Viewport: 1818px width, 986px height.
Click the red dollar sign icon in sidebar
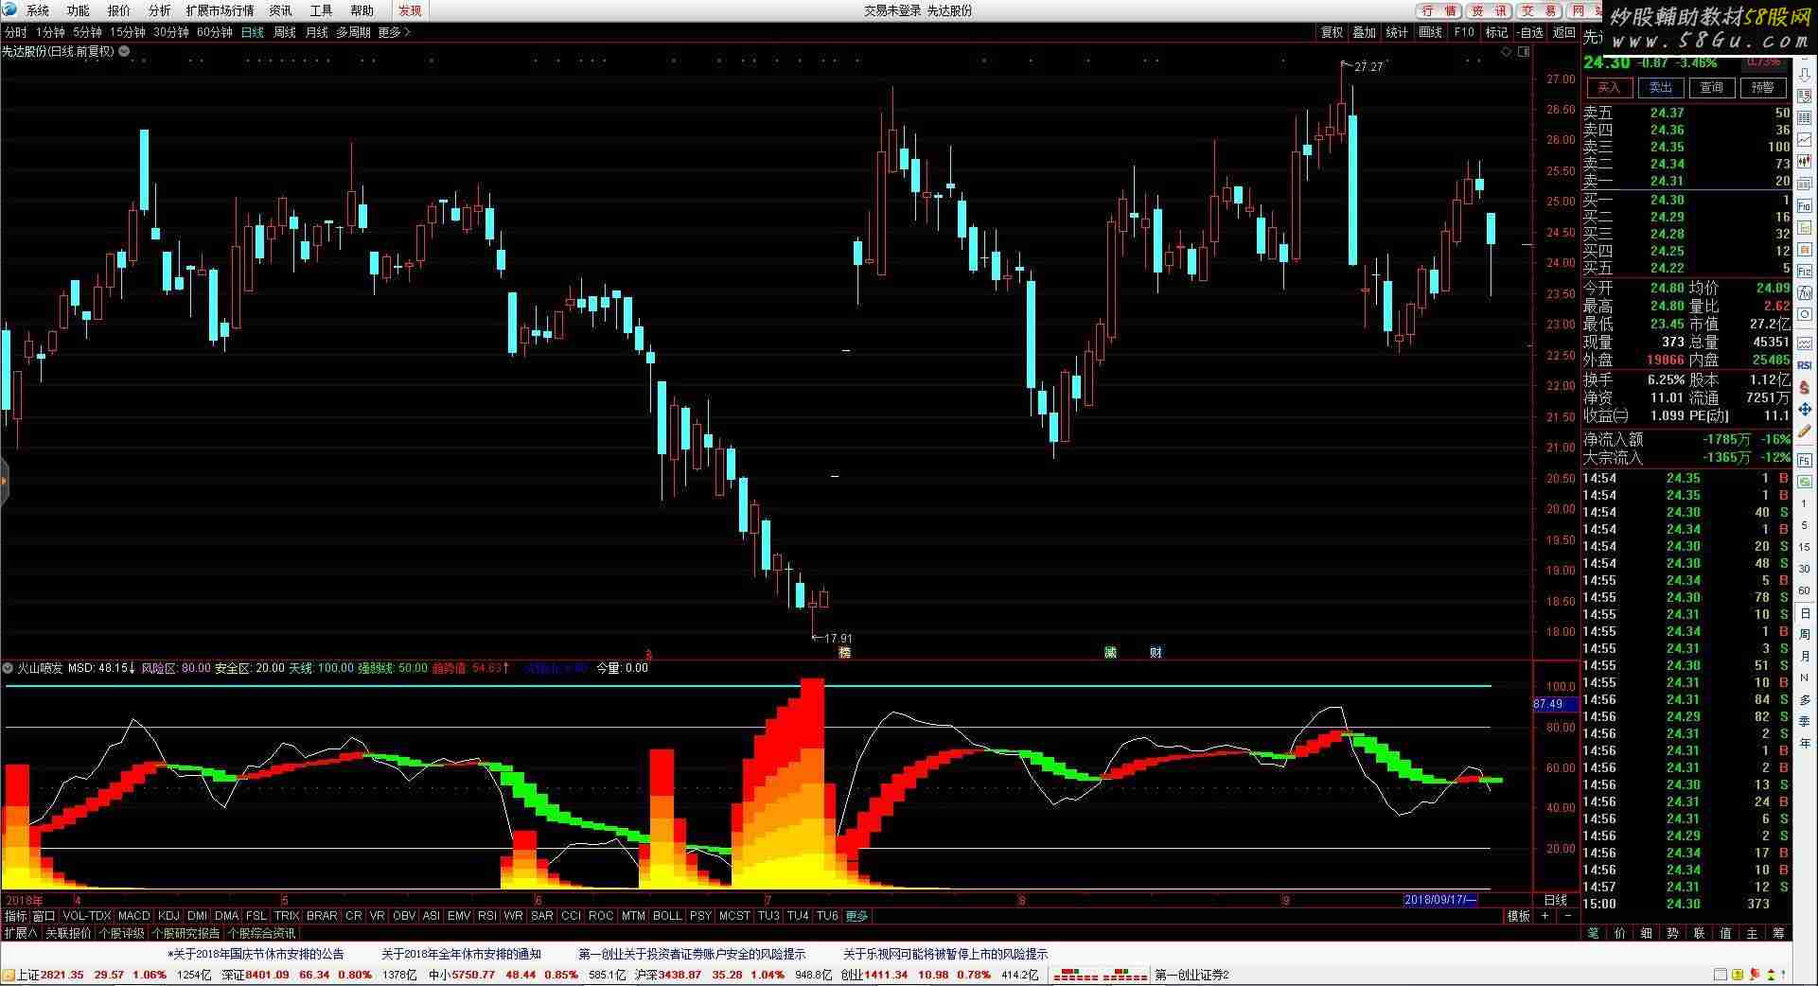coord(1804,387)
